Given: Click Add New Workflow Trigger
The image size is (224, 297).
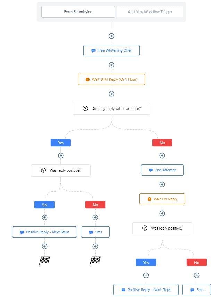Looking at the screenshot, I should pos(150,12).
